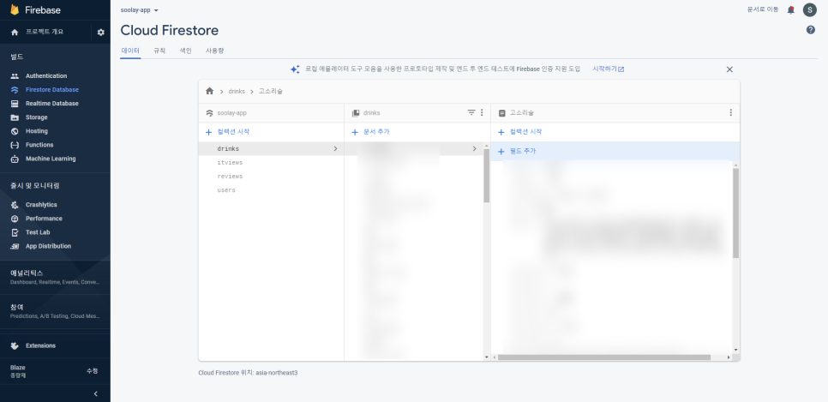Screen dimensions: 828x402
Task: Click the Crashlytics icon
Action: [15, 205]
